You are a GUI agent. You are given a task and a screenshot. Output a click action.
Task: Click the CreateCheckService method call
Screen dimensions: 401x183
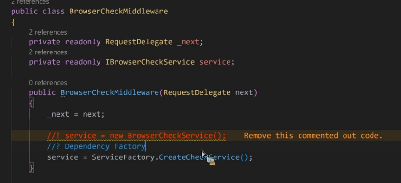[199, 157]
